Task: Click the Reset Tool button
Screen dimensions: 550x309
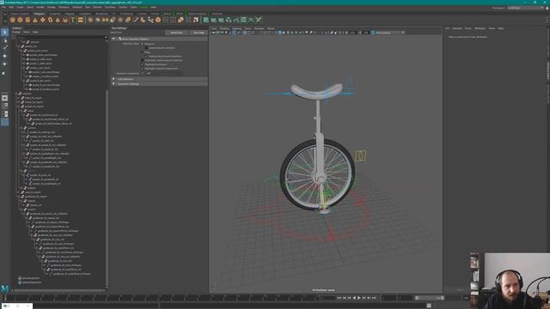Action: [176, 33]
